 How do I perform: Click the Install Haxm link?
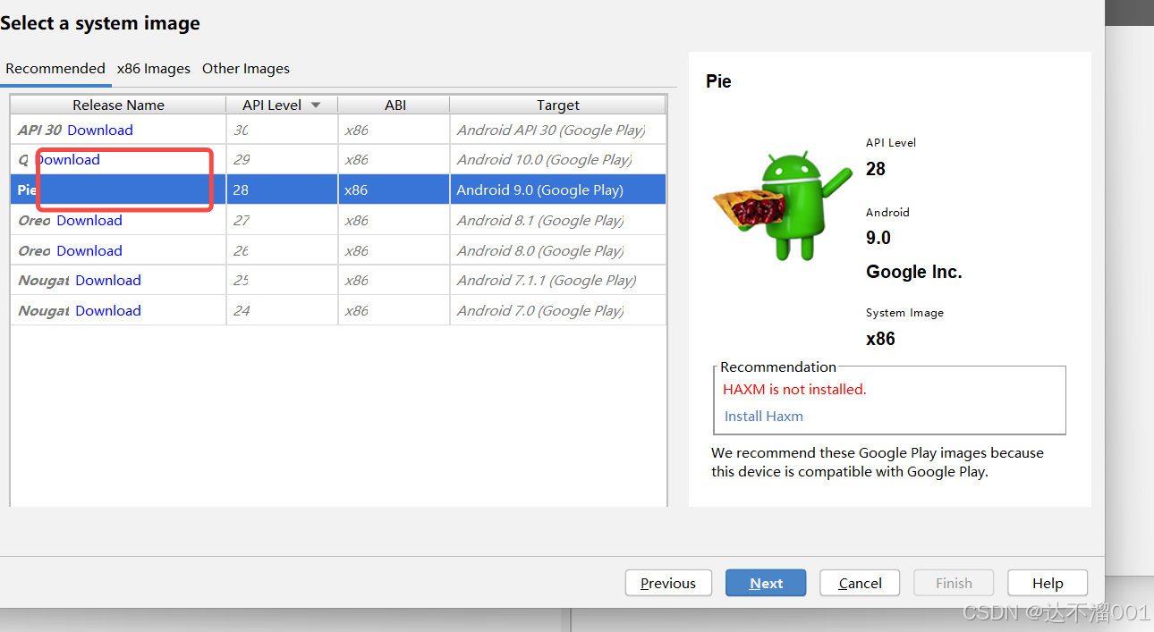tap(763, 416)
